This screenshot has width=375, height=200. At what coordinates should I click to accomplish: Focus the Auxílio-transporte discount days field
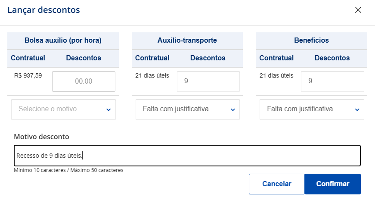pyautogui.click(x=208, y=81)
